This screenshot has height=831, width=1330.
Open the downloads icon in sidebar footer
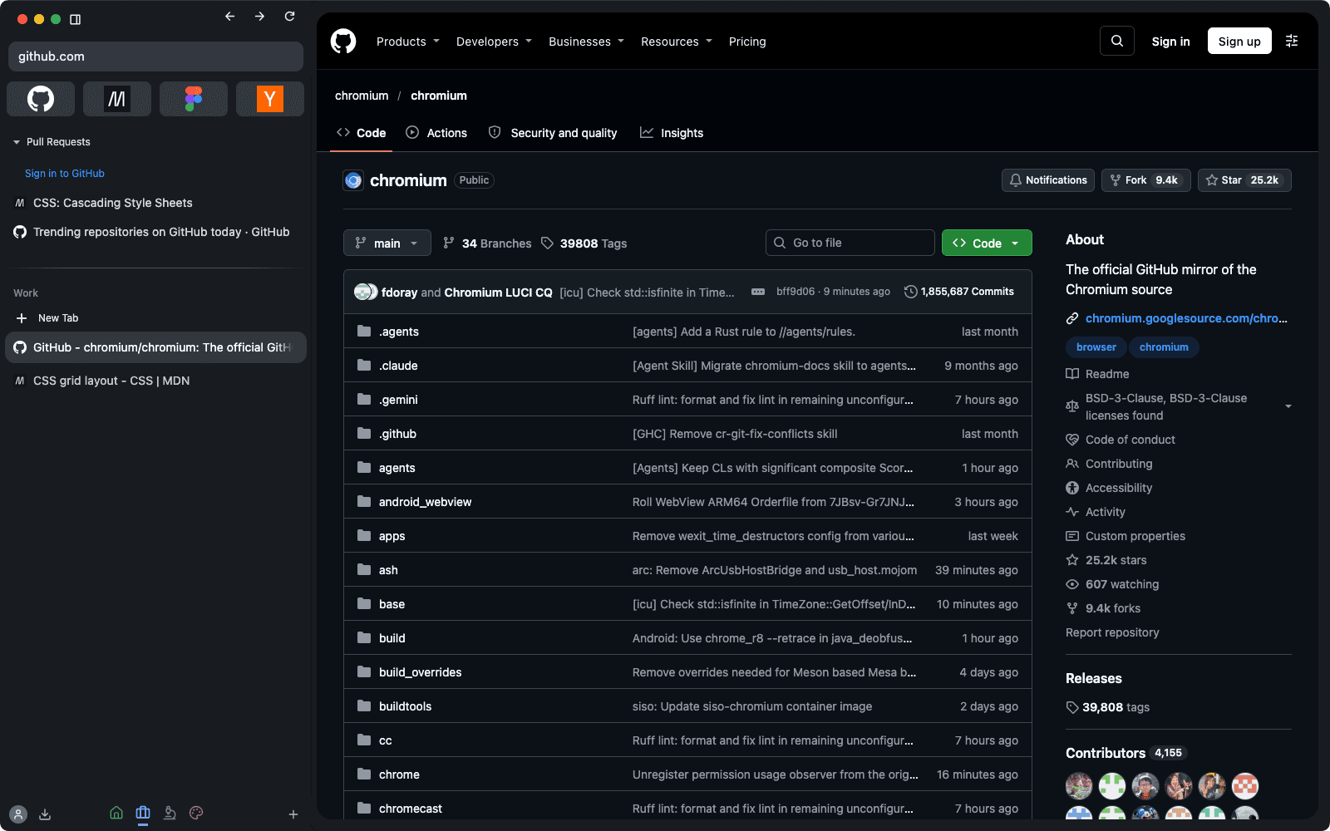point(45,814)
